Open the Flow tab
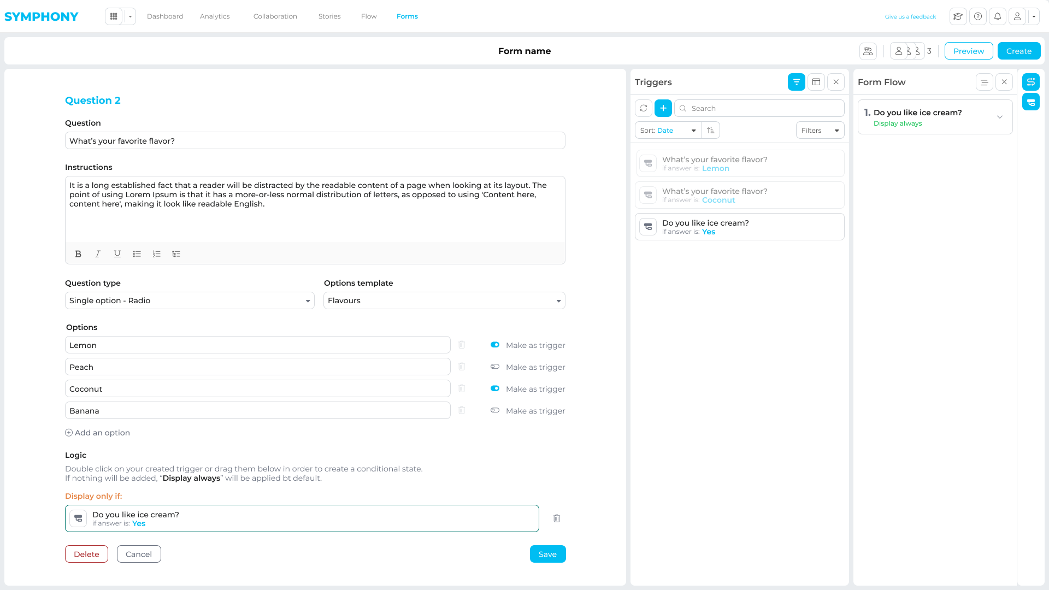Viewport: 1049px width, 590px height. tap(369, 16)
